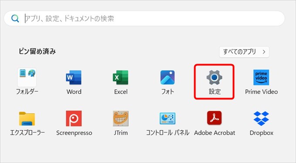
Task: Open エクスプローラー file manager
Action: [x=27, y=123]
